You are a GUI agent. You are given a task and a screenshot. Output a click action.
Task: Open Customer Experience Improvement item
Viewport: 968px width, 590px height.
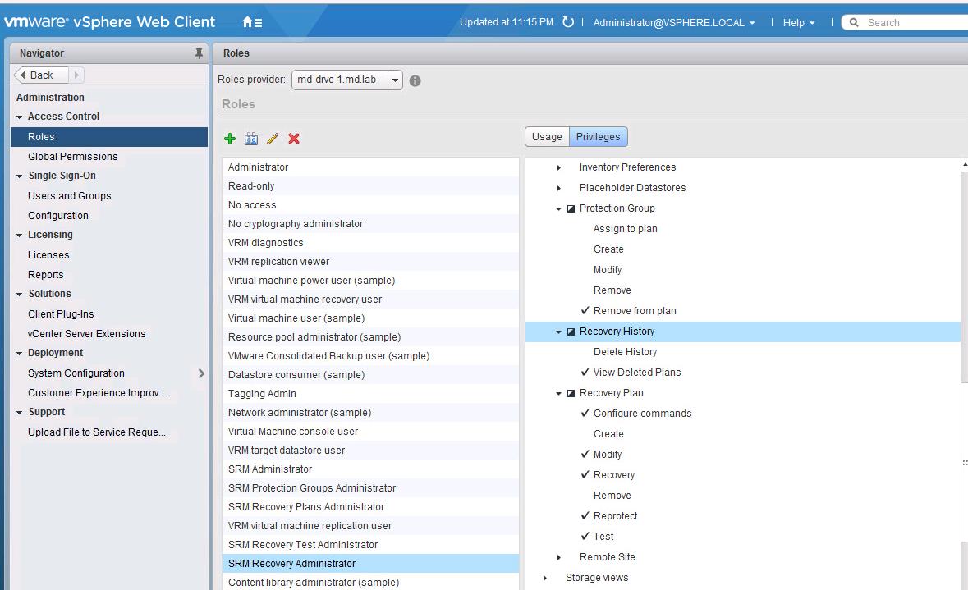tap(97, 392)
